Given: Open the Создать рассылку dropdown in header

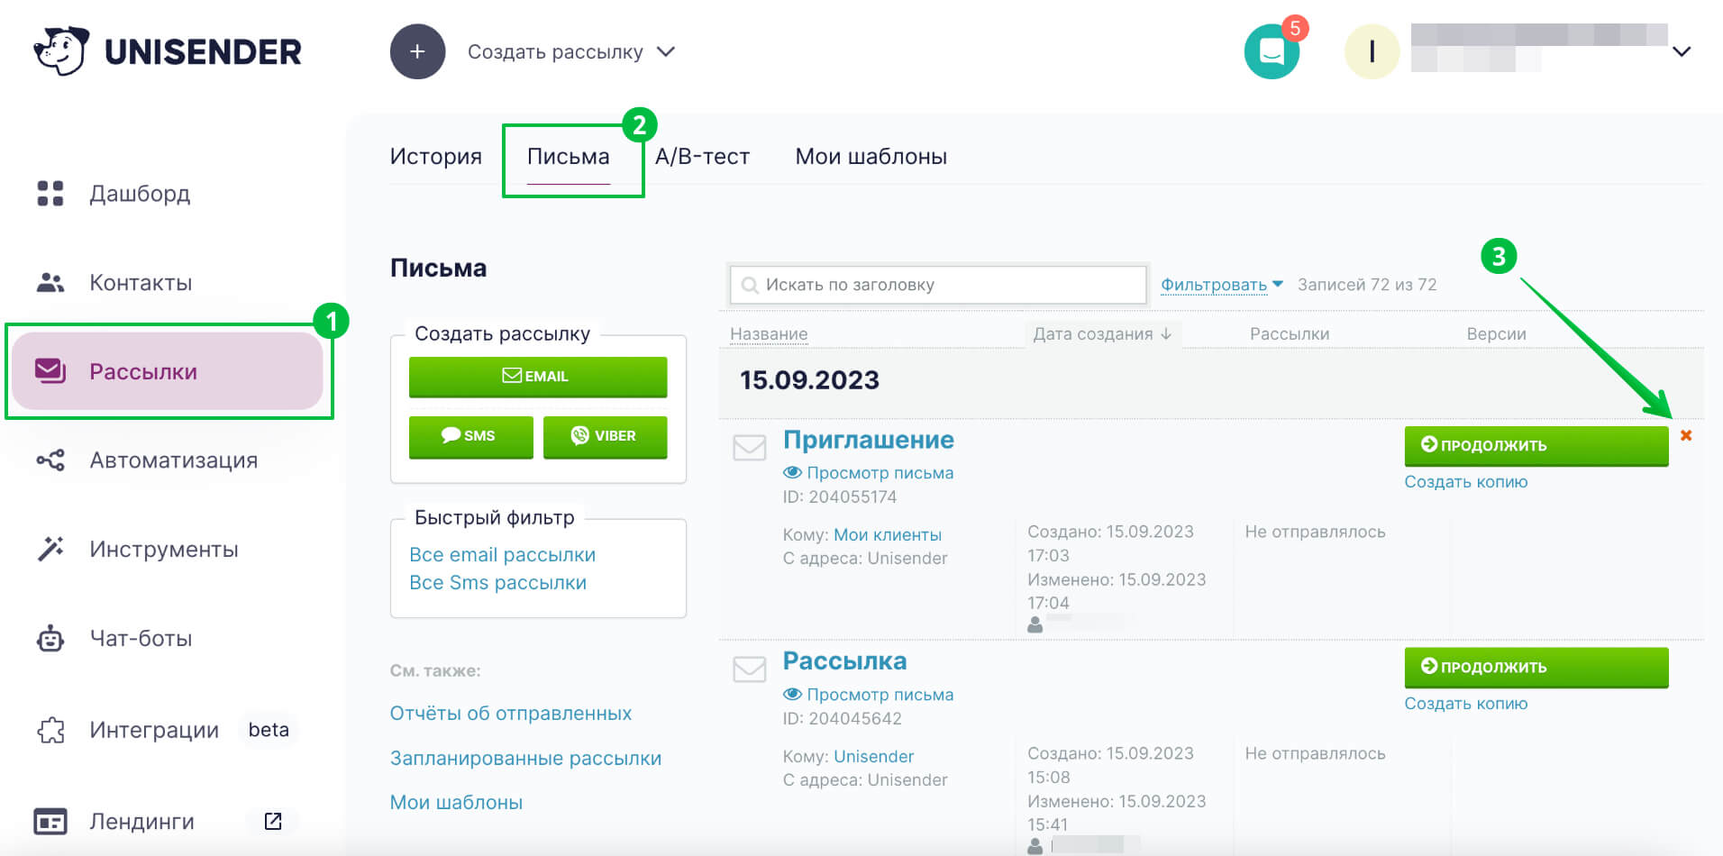Looking at the screenshot, I should click(x=570, y=52).
